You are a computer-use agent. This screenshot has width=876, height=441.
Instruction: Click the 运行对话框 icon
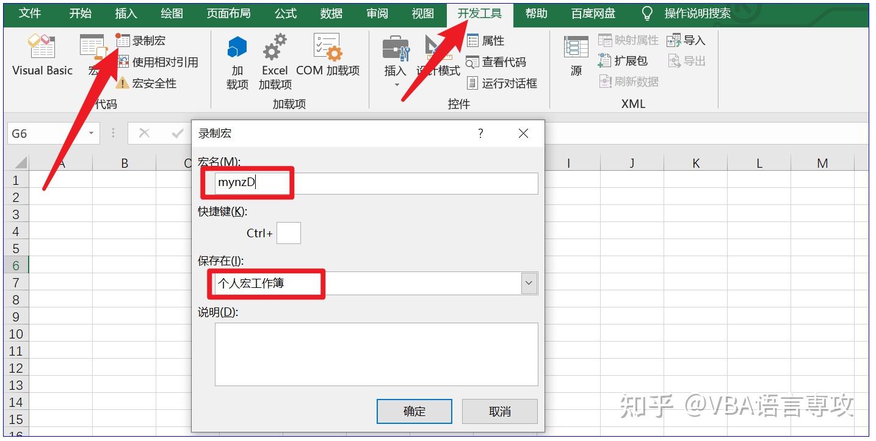[472, 83]
